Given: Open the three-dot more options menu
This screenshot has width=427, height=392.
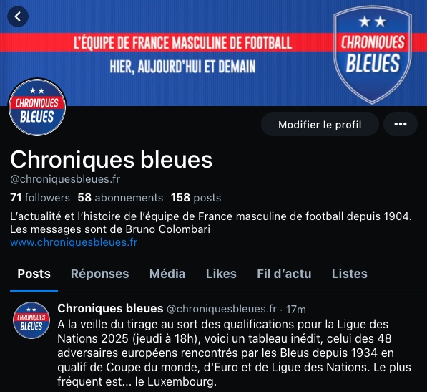Looking at the screenshot, I should tap(401, 124).
